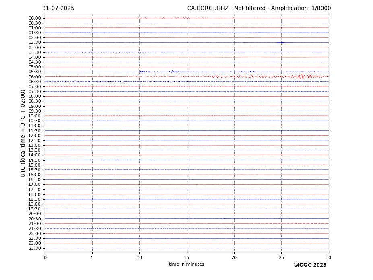The image size is (373, 280).
Task: Click the 16:30 time row label
Action: click(x=35, y=179)
